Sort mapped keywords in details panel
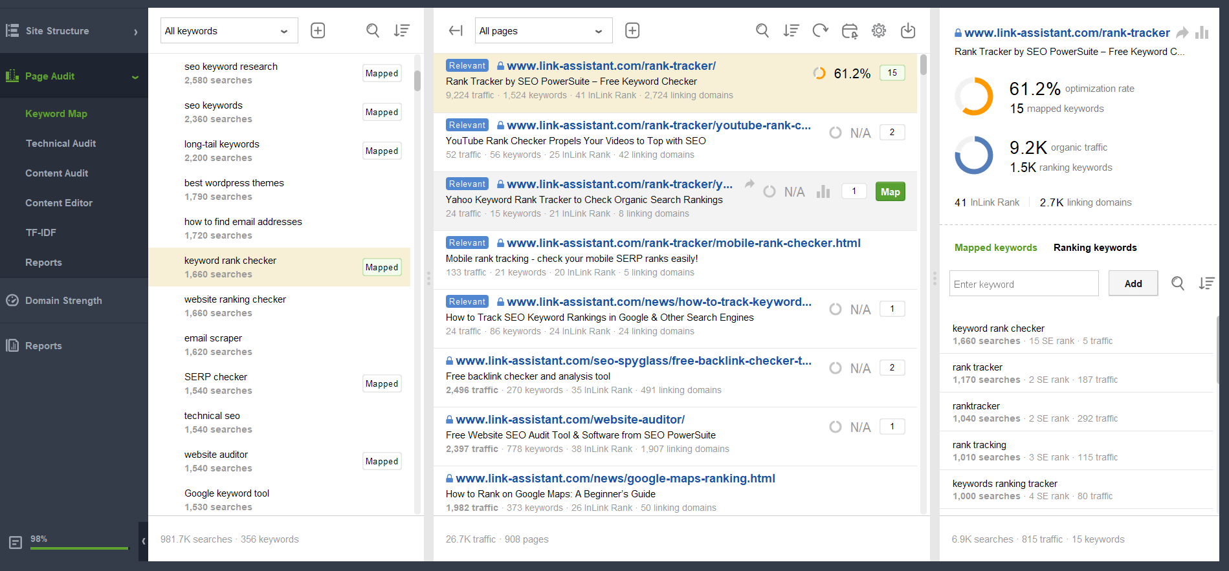 [1206, 283]
